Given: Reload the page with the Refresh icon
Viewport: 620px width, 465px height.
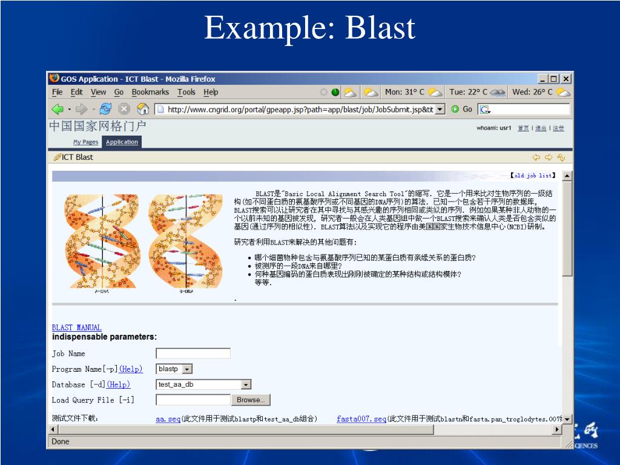Looking at the screenshot, I should click(x=105, y=109).
